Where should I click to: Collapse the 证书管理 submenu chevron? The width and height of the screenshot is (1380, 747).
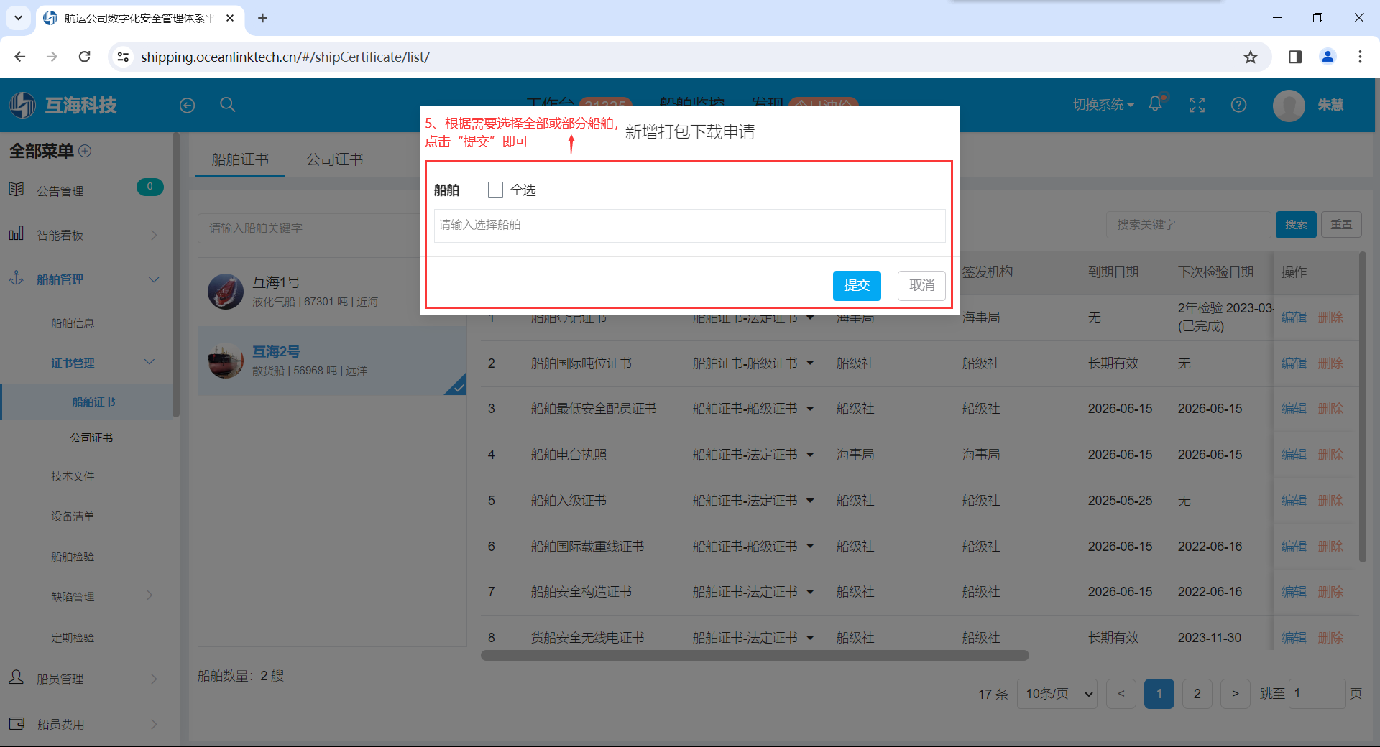[x=149, y=362]
